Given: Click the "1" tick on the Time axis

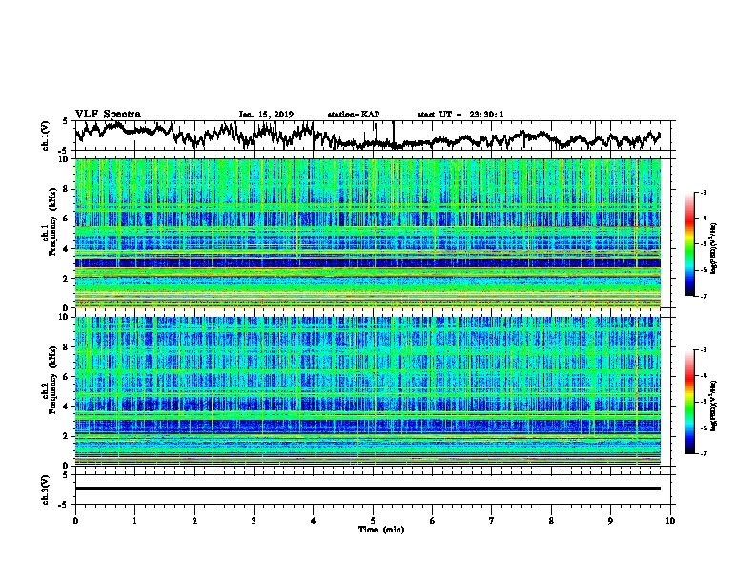Looking at the screenshot, I should tap(134, 521).
